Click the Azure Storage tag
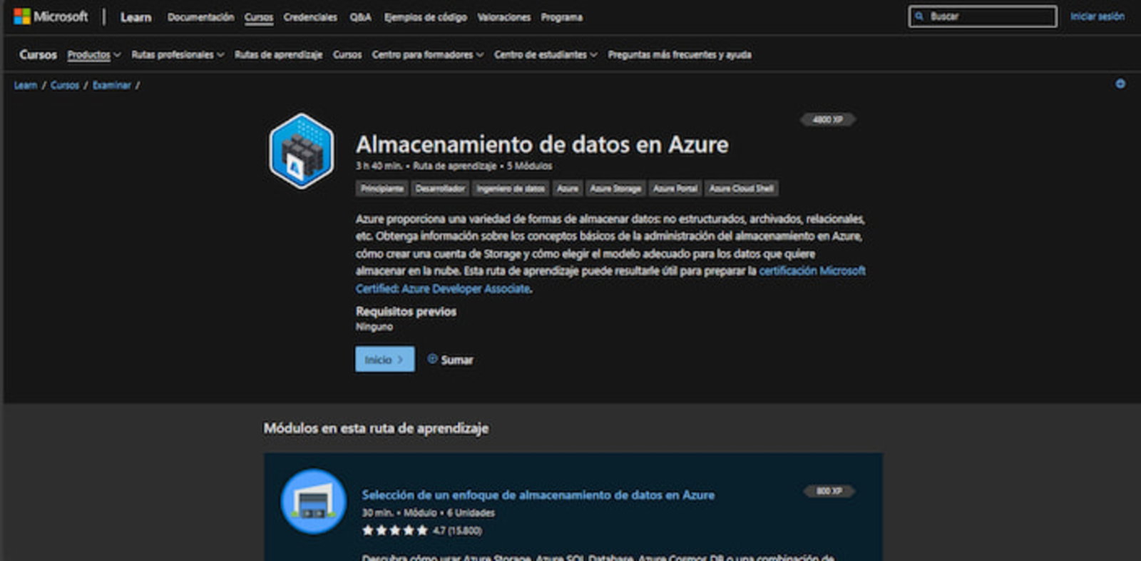 coord(616,188)
